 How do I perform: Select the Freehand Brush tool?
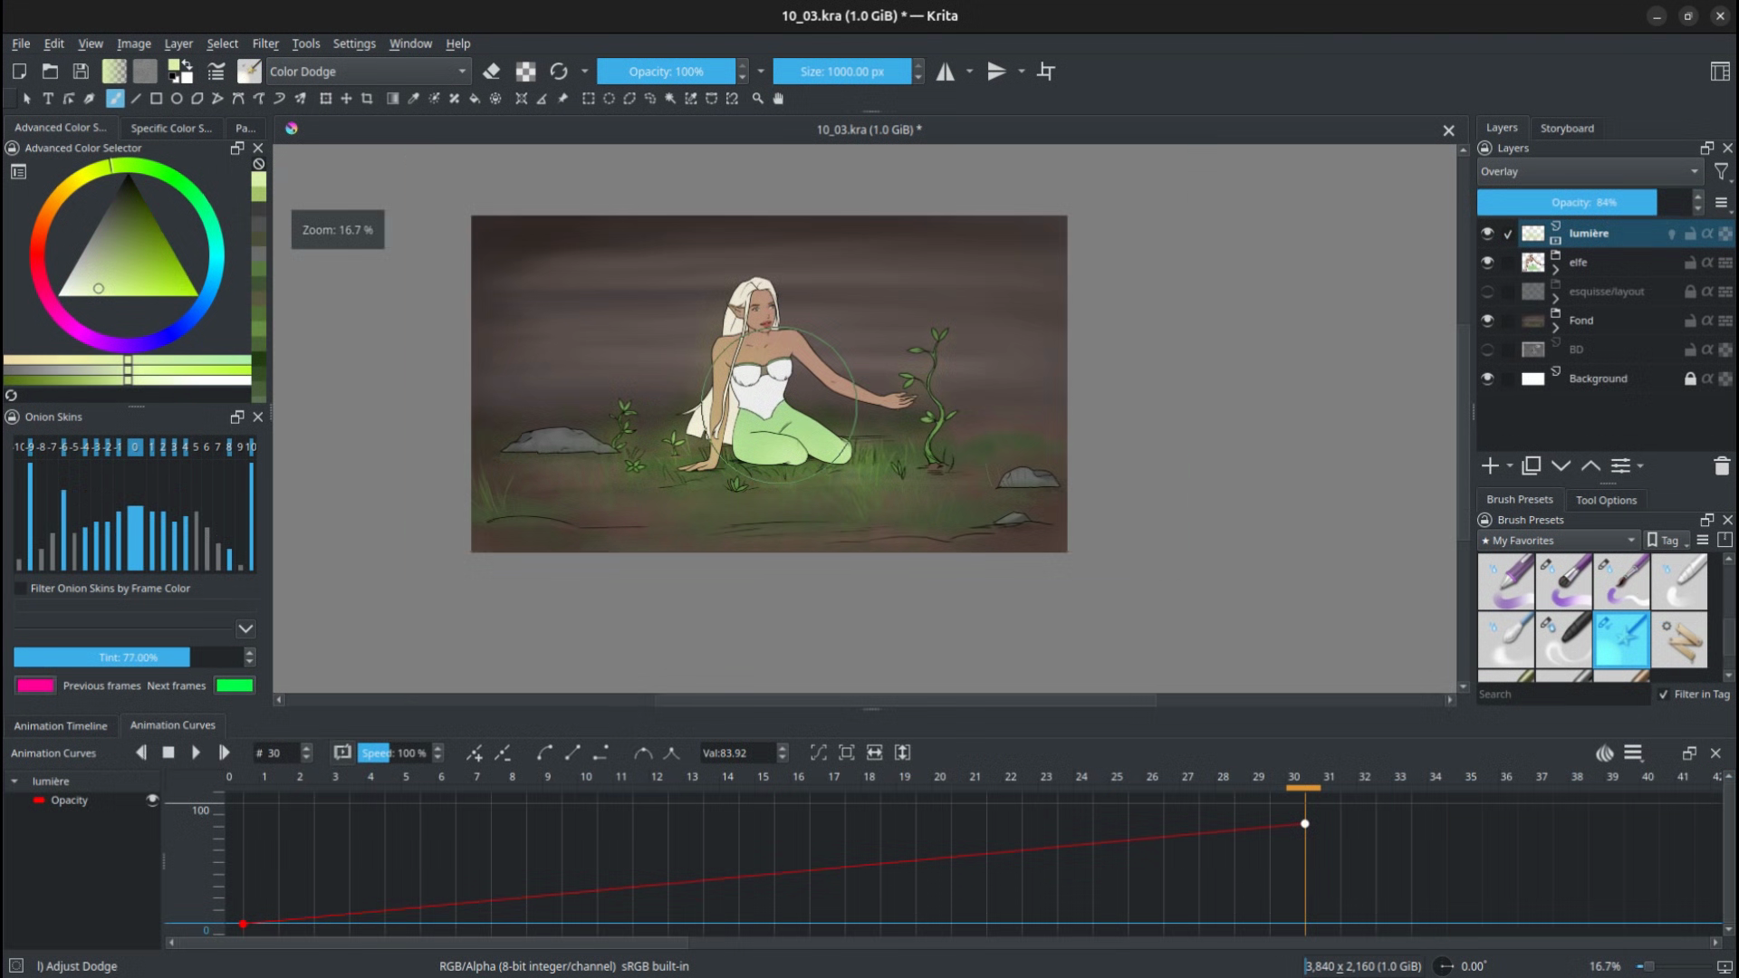tap(115, 99)
